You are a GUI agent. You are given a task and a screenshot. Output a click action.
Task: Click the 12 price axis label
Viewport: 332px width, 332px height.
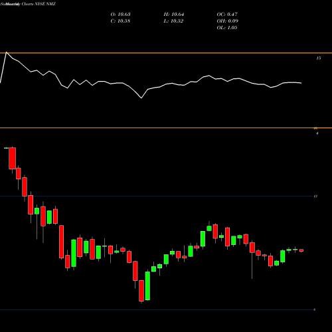click(x=315, y=196)
